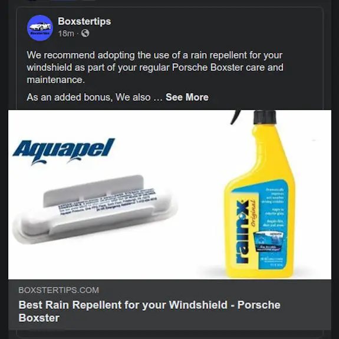This screenshot has height=339, width=339.
Task: Click the windshield picture on Rain-X label
Action: click(268, 241)
